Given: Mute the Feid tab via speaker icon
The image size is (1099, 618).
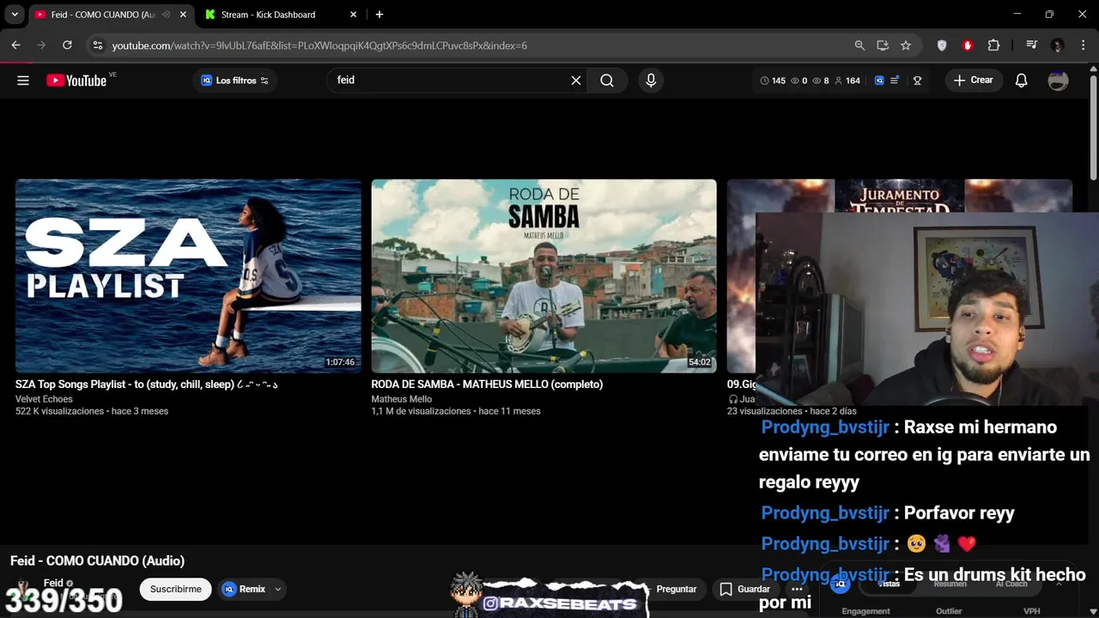Looking at the screenshot, I should coord(166,15).
